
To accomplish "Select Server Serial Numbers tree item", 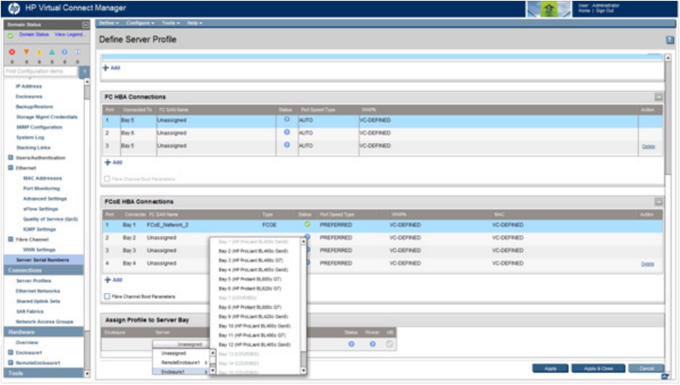I will 43,260.
